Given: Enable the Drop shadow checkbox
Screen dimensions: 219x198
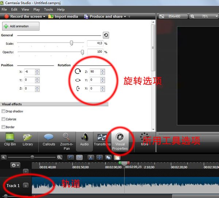Looking at the screenshot, I should 3,111.
